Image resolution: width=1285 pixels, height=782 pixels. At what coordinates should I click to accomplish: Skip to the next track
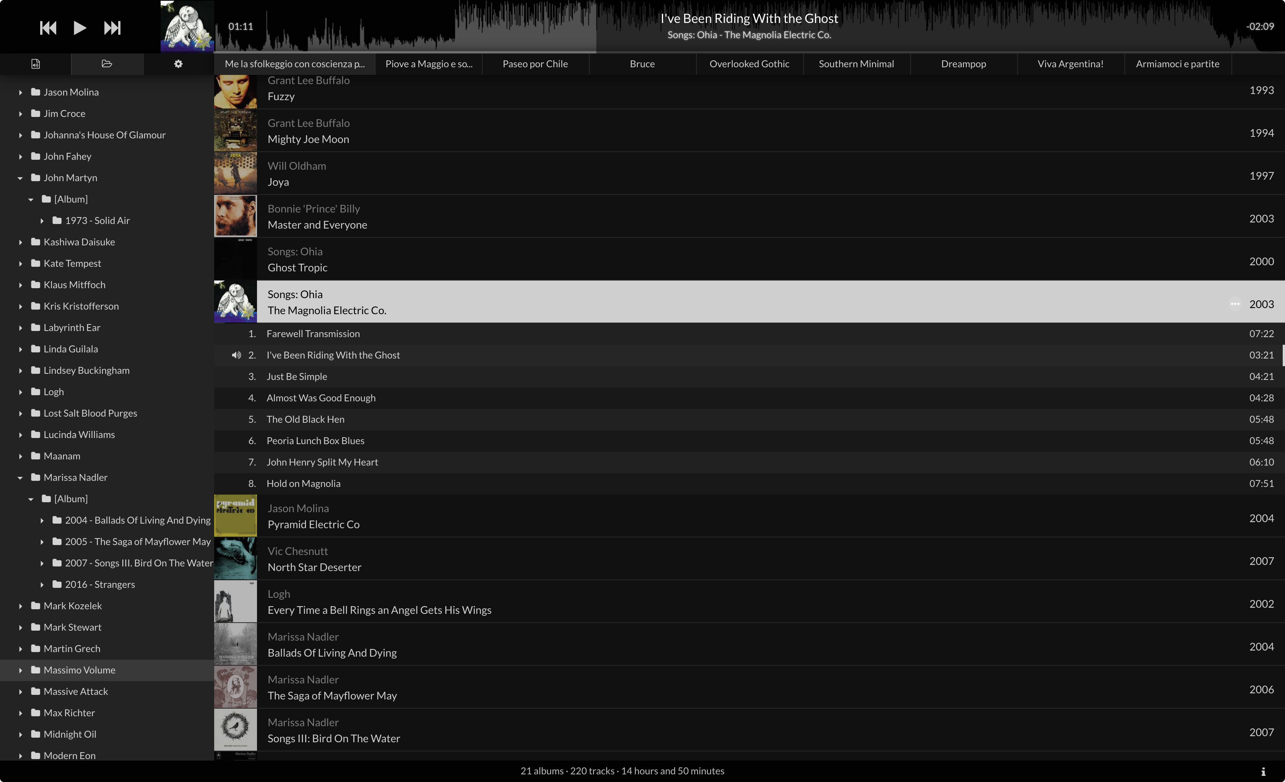tap(112, 28)
